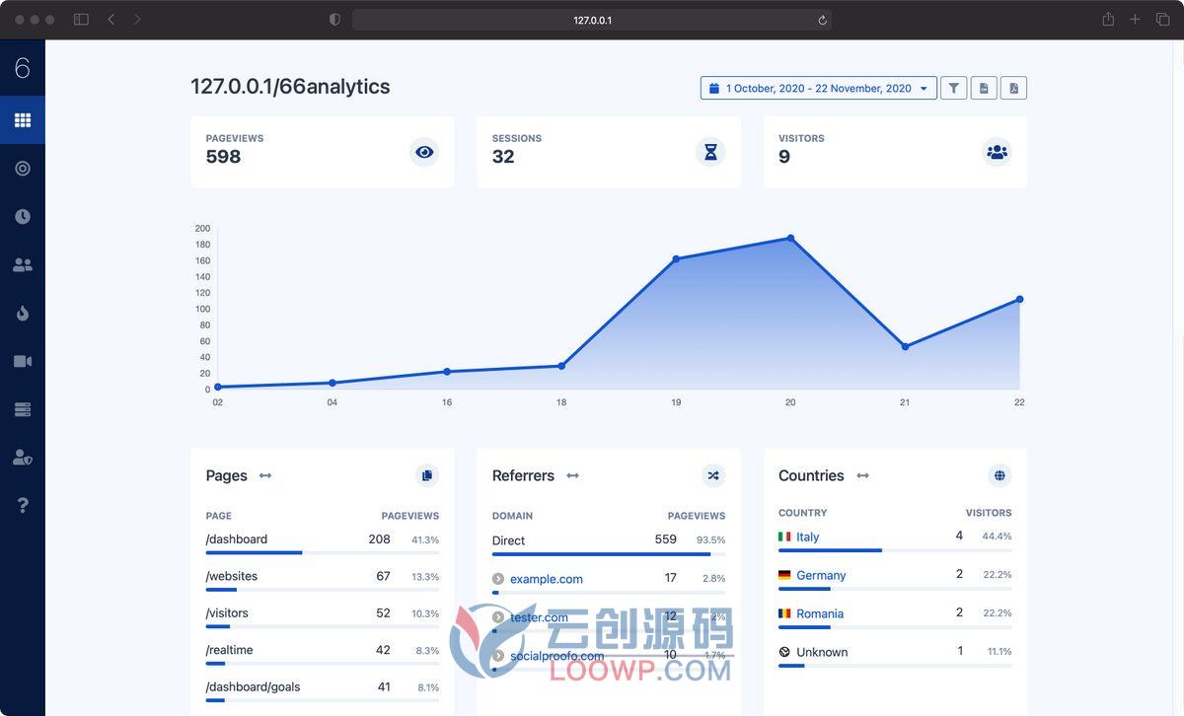Toggle the Safari sidebar button

pyautogui.click(x=81, y=20)
